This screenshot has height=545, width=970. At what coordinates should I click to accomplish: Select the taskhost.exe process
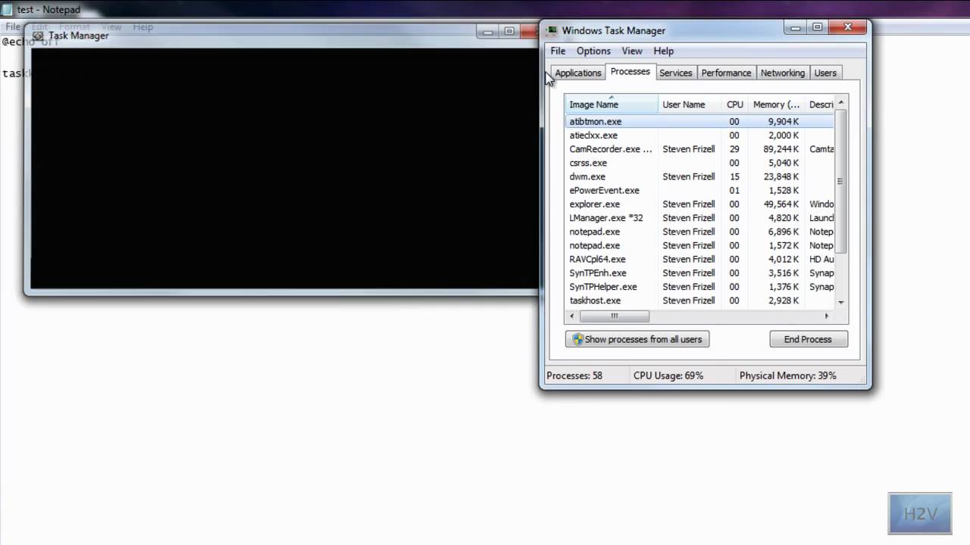coord(699,301)
